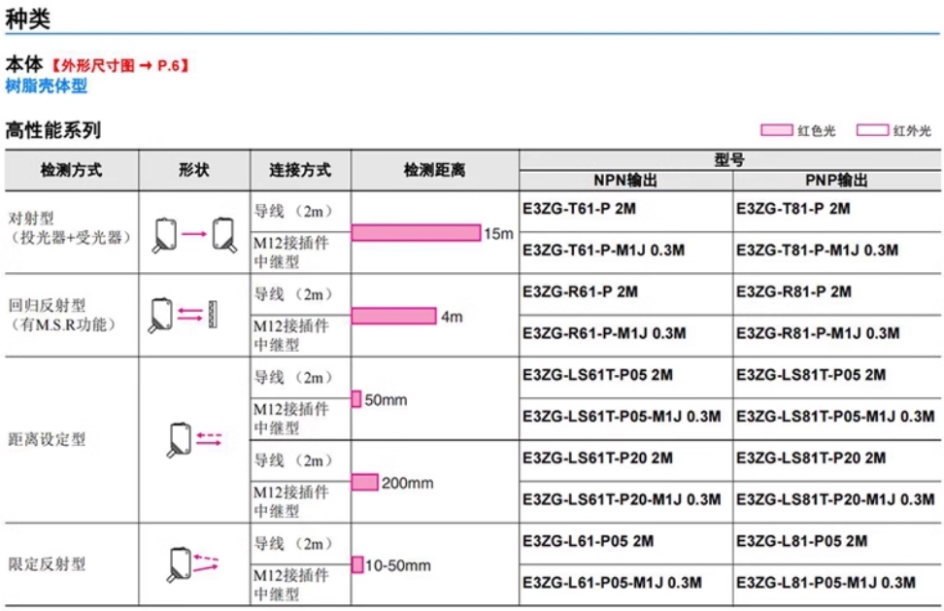Image resolution: width=944 pixels, height=611 pixels.
Task: Click the limited-reflective sensor shape icon
Action: pos(194,562)
